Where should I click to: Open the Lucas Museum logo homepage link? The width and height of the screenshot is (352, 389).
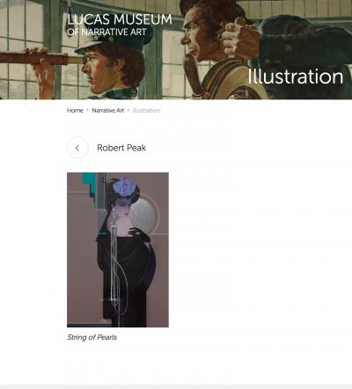120,25
